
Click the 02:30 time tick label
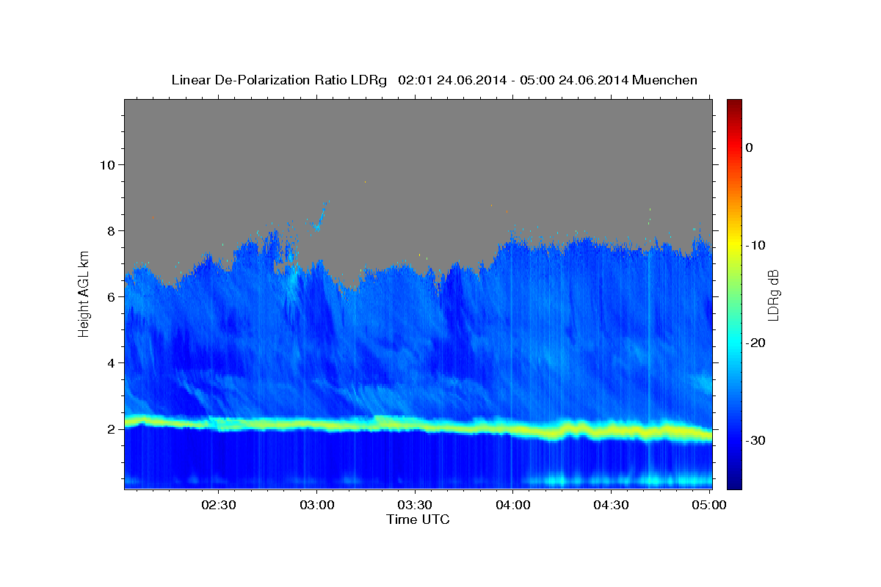point(218,505)
